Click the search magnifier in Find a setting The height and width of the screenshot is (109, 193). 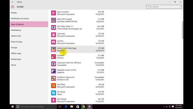(180, 7)
